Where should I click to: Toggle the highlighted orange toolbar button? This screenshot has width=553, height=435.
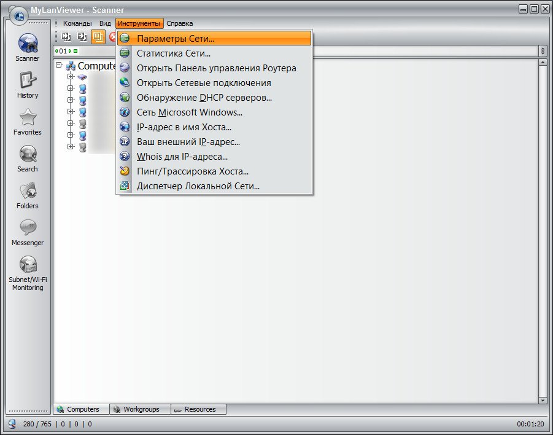click(98, 37)
